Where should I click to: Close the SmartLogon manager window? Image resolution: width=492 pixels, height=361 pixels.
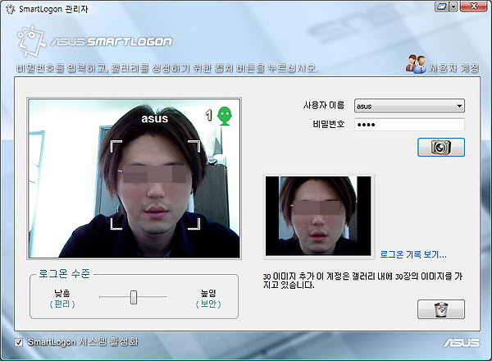pos(474,7)
